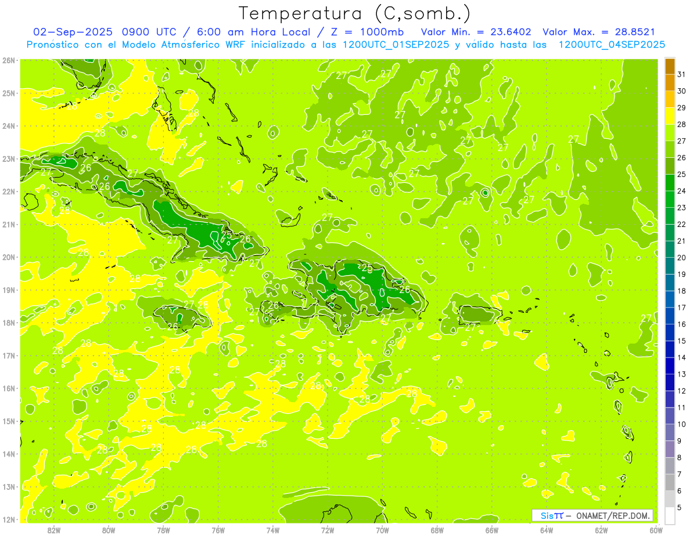The width and height of the screenshot is (697, 538).
Task: Click the longitude axis label "80W"
Action: coord(109,530)
